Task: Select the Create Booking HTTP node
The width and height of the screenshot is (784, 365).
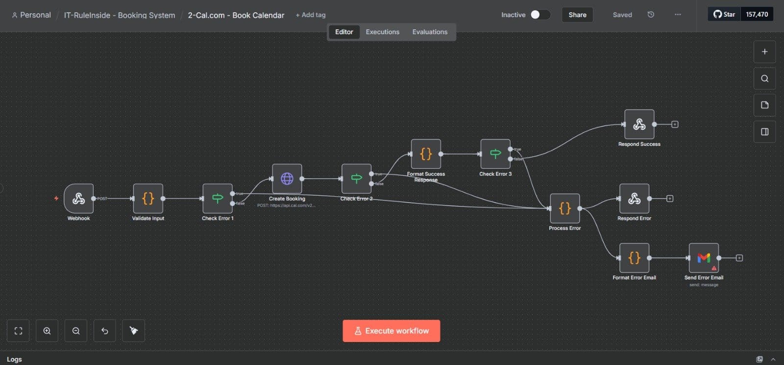Action: 287,179
